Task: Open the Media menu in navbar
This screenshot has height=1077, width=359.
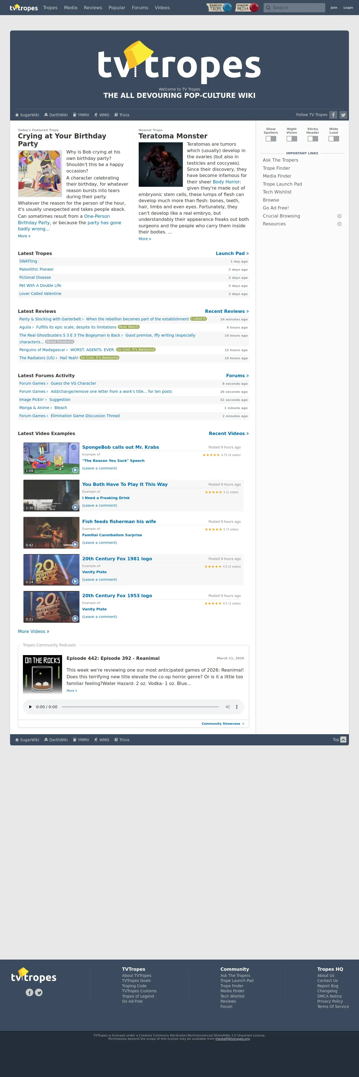Action: point(71,8)
